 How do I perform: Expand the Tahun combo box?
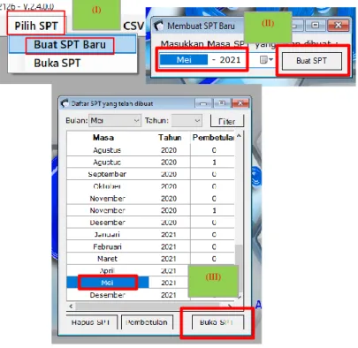pos(197,120)
